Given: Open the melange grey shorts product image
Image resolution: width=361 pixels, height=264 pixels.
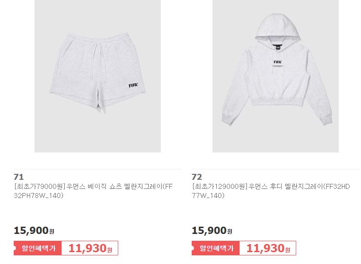Looking at the screenshot, I should point(98,76).
